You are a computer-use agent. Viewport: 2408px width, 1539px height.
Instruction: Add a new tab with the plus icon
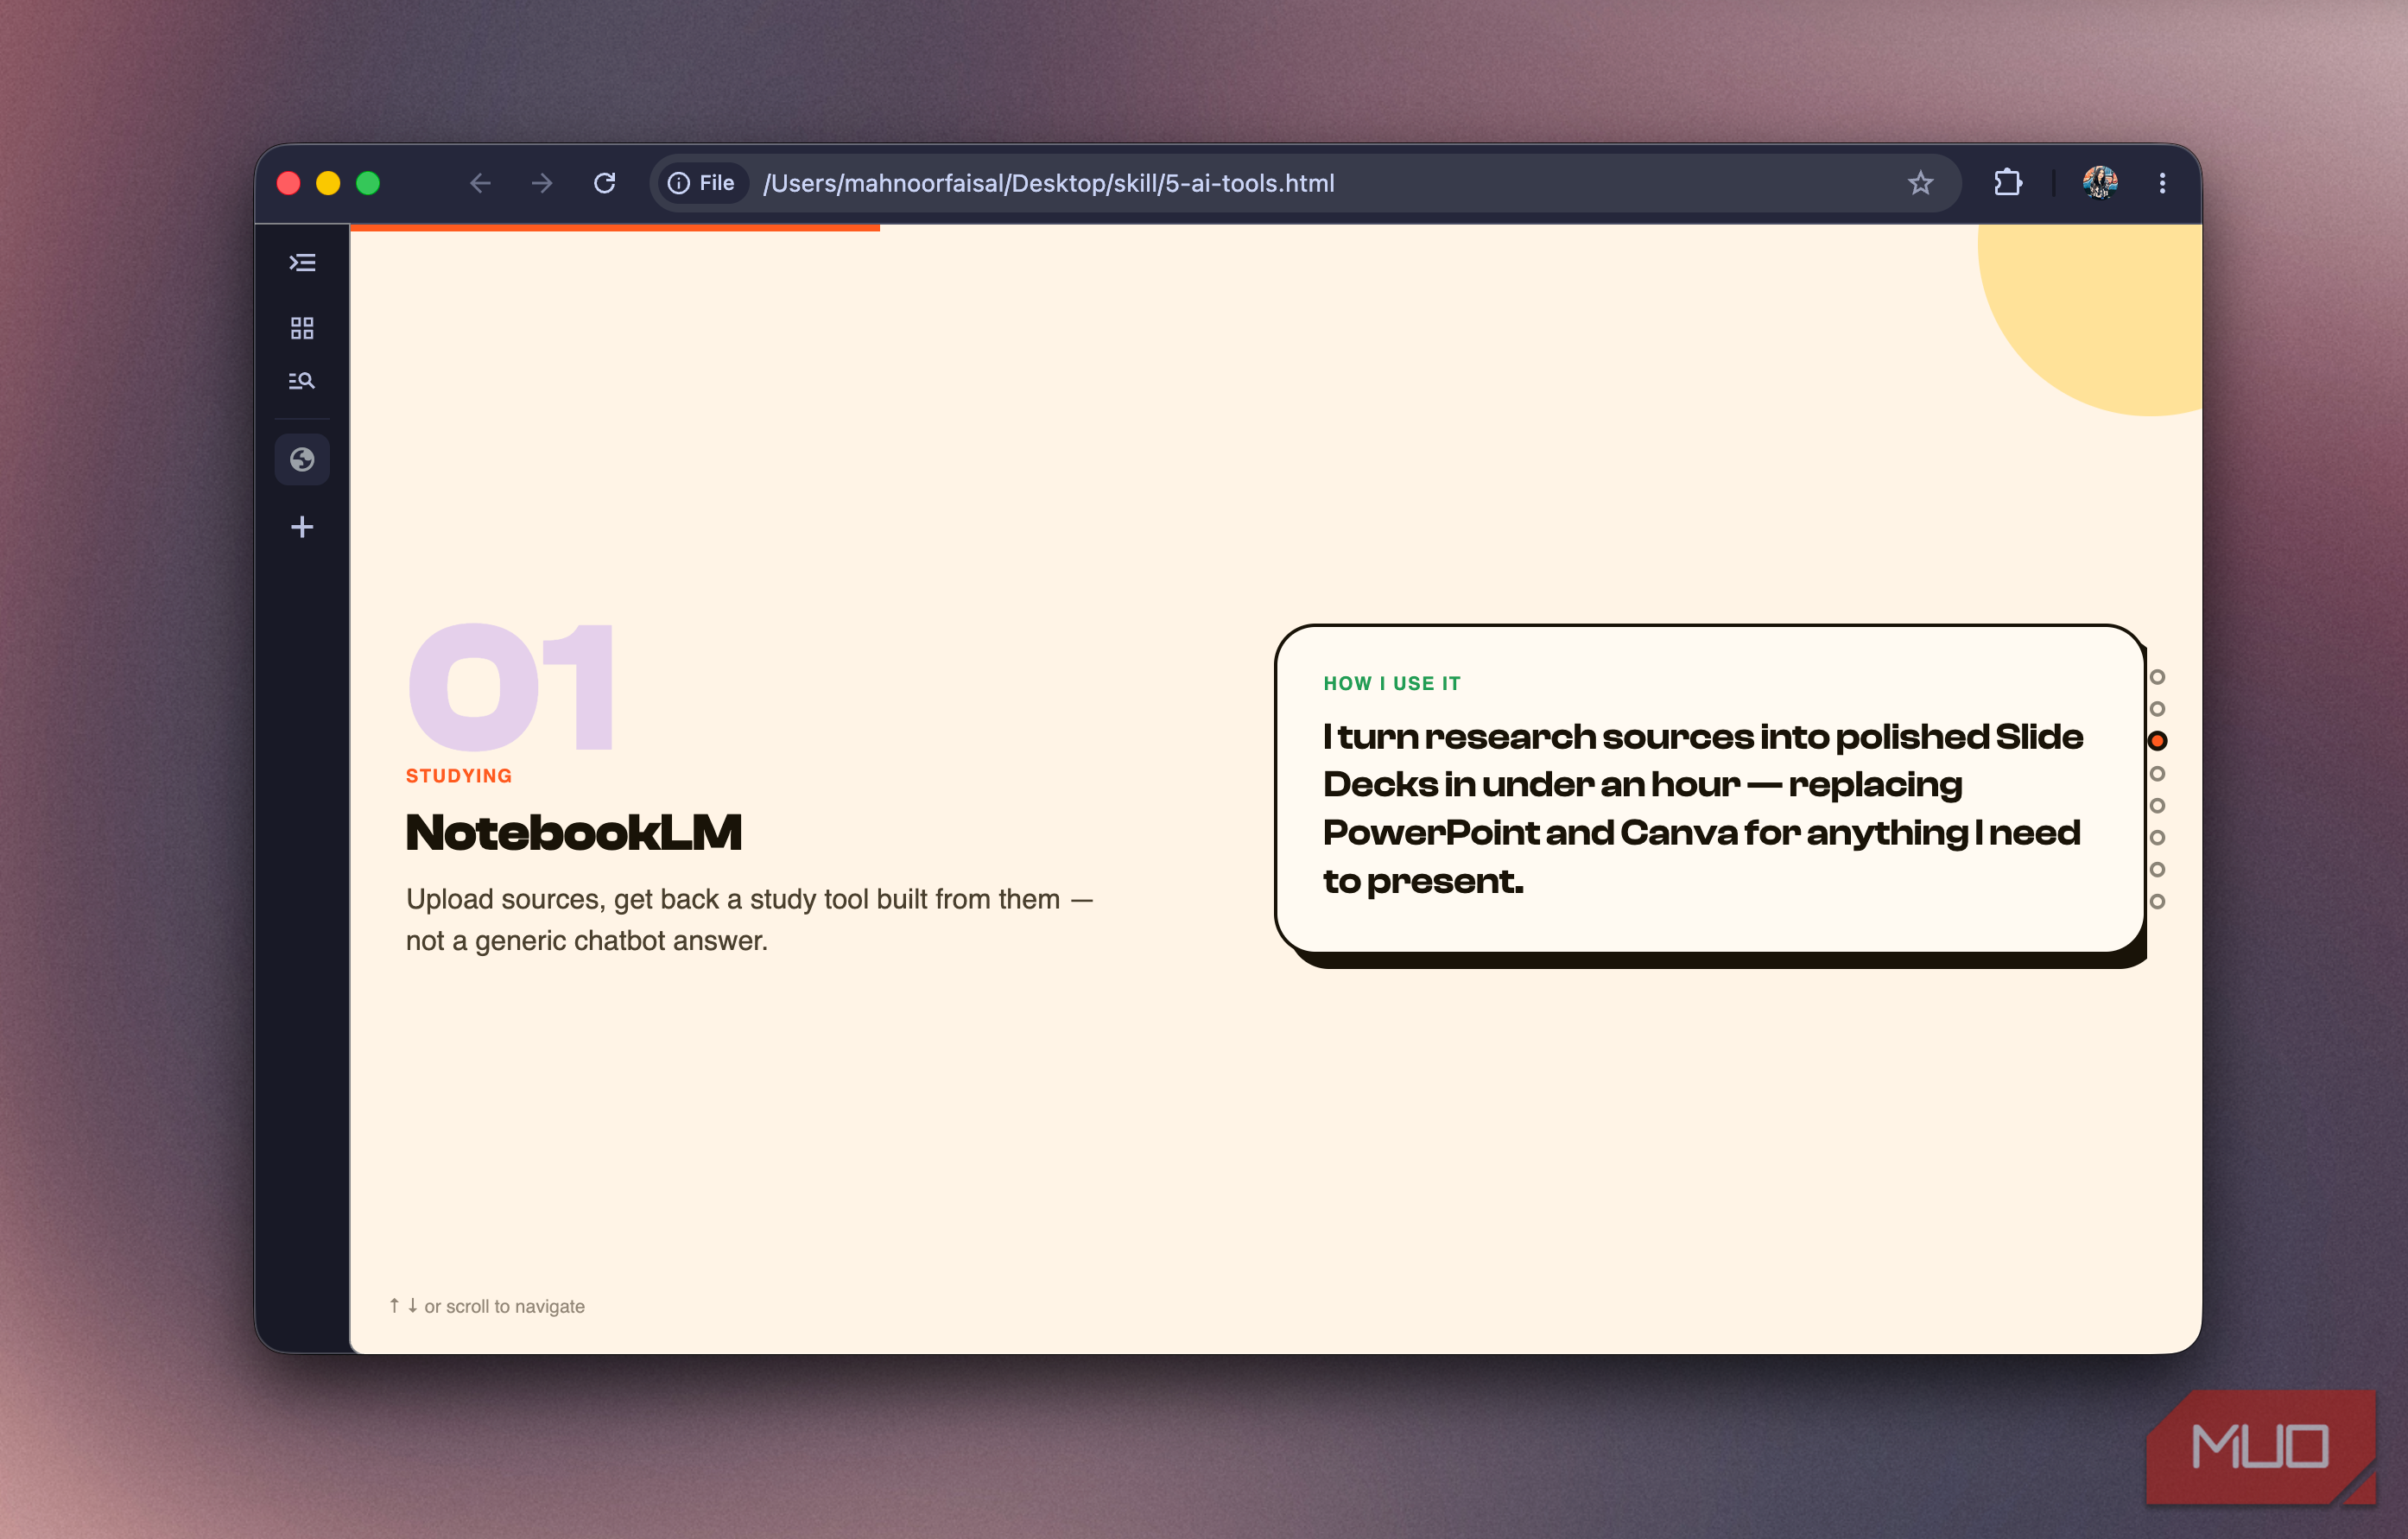point(302,527)
